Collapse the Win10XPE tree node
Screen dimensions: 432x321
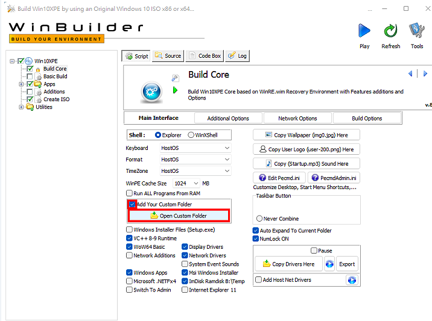(x=12, y=61)
